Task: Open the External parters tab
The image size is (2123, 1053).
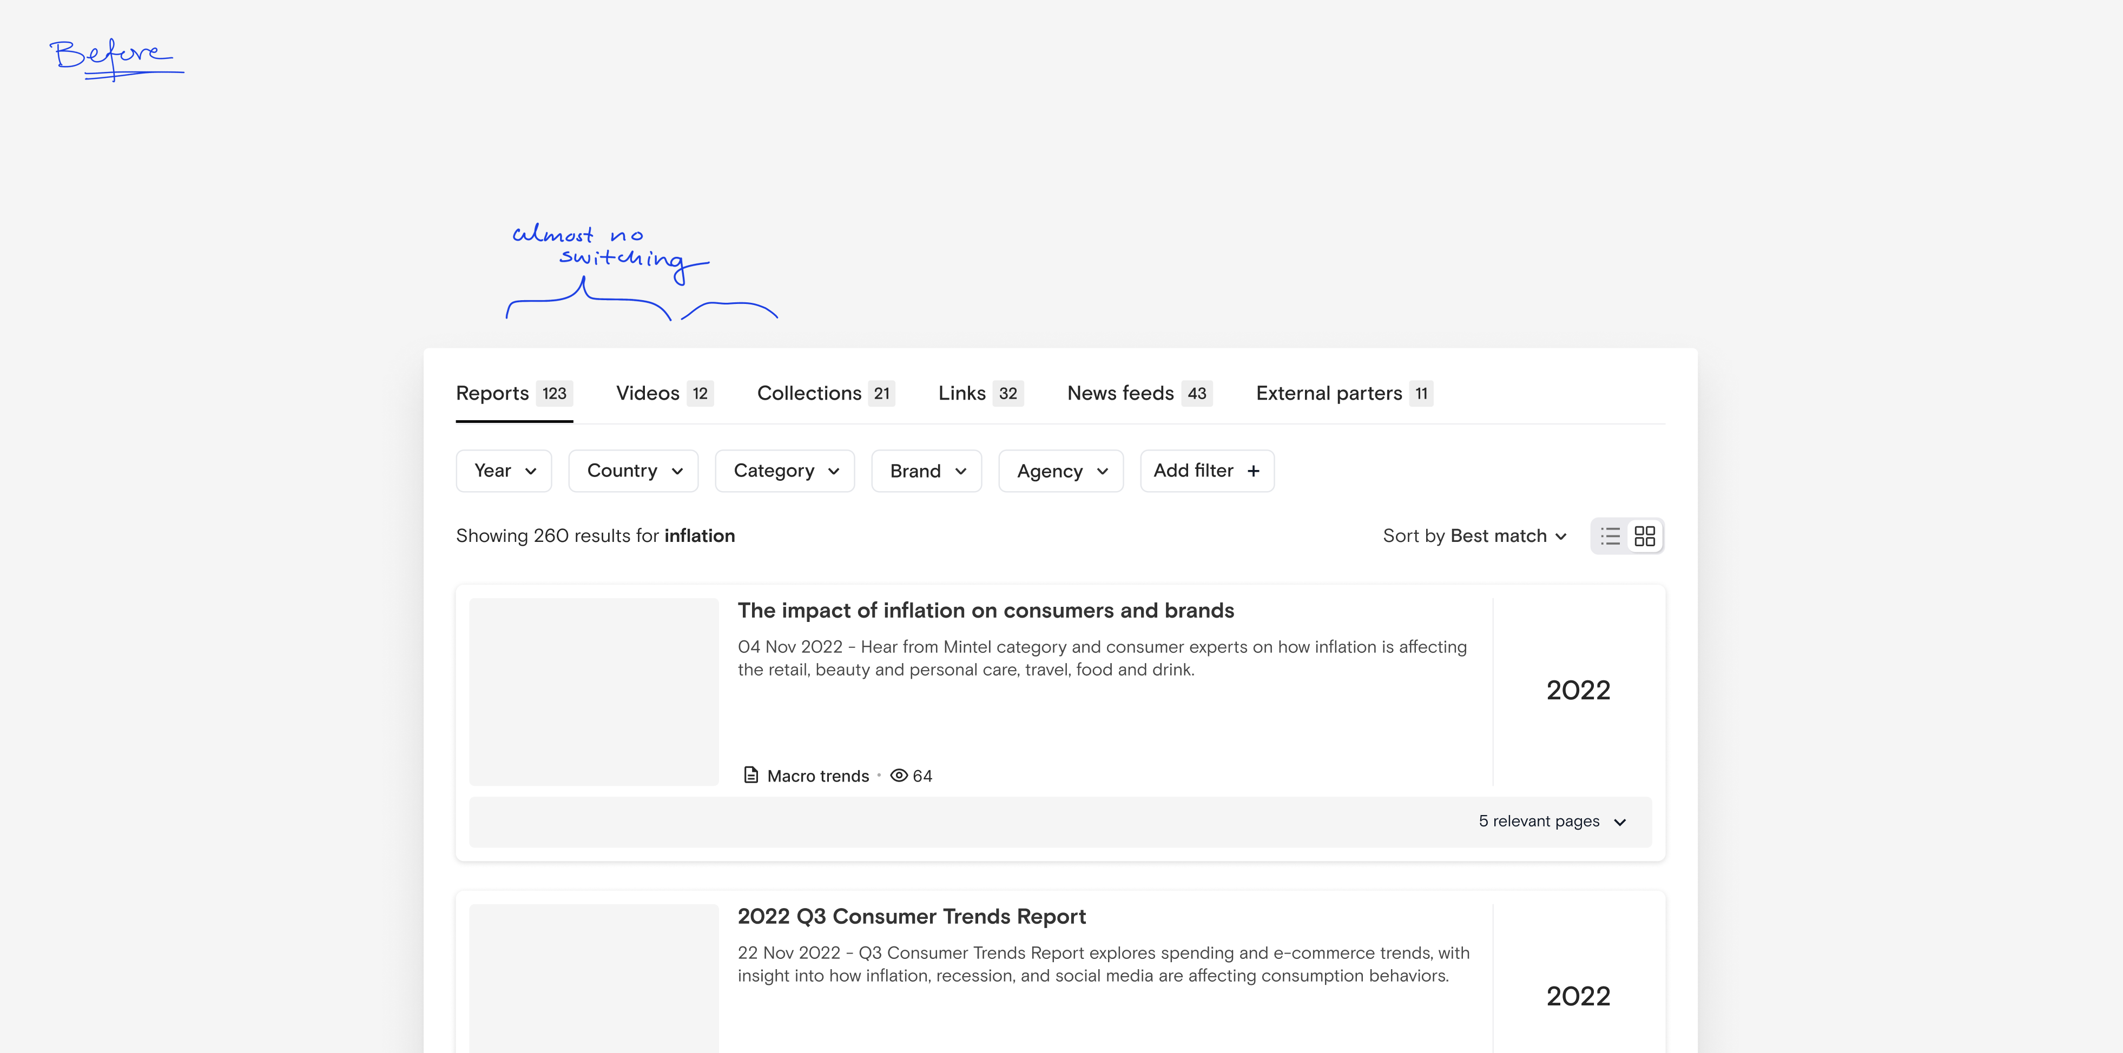Action: point(1344,394)
